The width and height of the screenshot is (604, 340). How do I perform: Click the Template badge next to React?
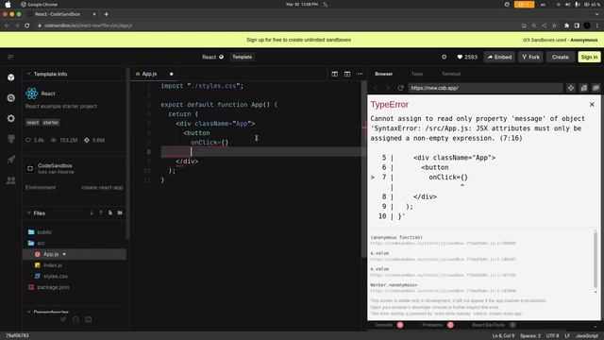(x=242, y=57)
